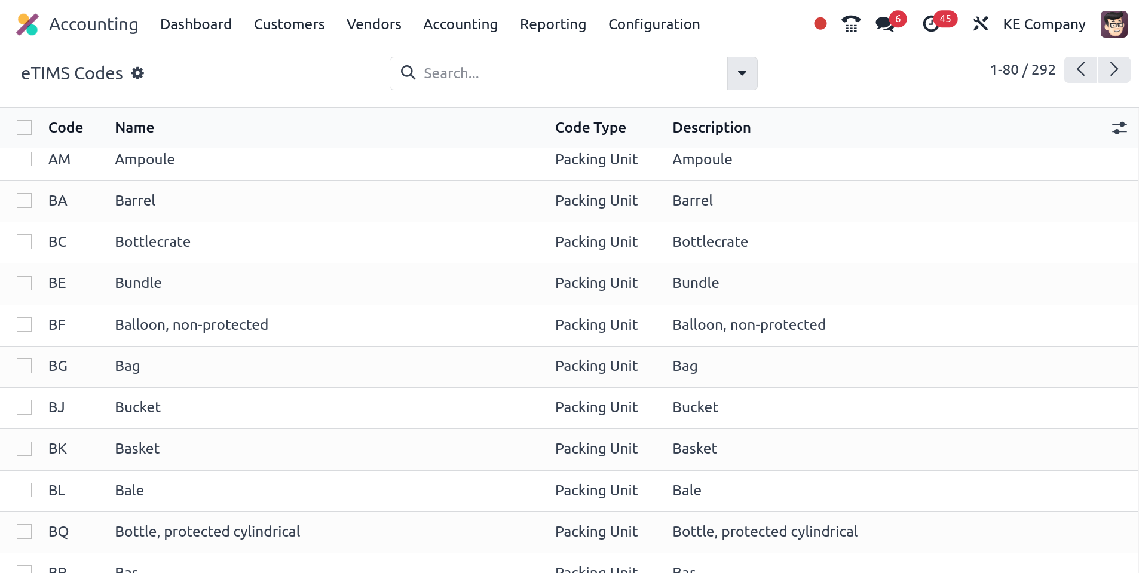
Task: Open the Configuration menu
Action: point(654,24)
